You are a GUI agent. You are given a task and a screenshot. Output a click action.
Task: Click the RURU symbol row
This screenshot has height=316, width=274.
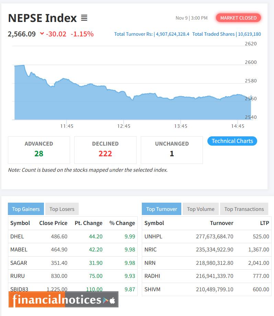point(15,276)
